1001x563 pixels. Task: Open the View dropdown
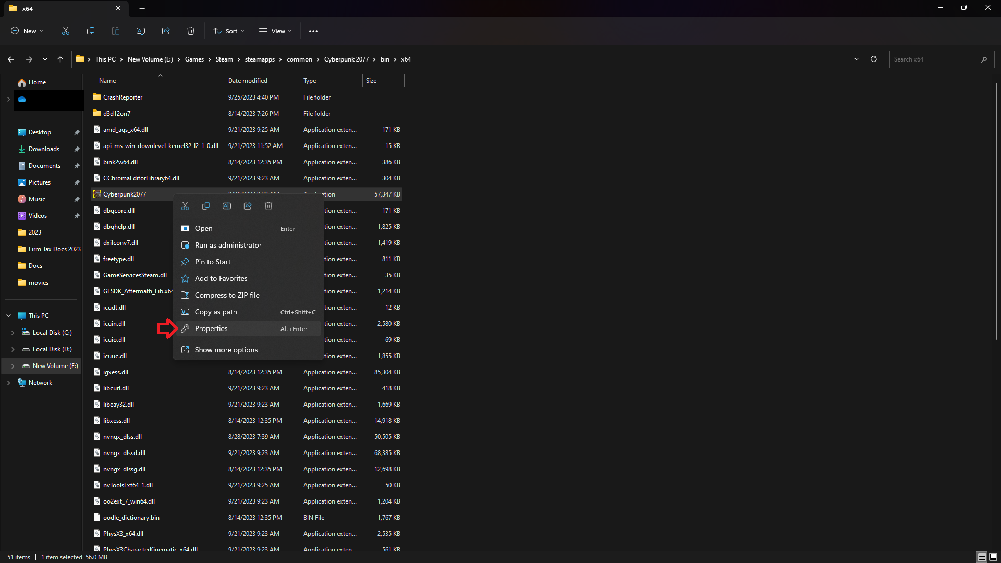[275, 31]
